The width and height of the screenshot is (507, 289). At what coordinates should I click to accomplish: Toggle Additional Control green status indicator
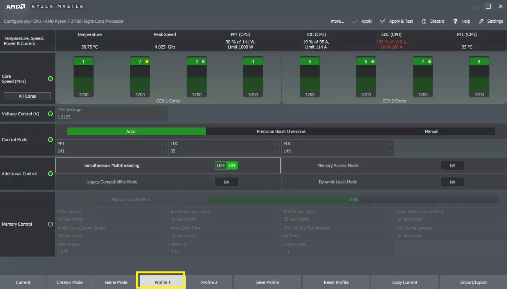click(x=50, y=174)
